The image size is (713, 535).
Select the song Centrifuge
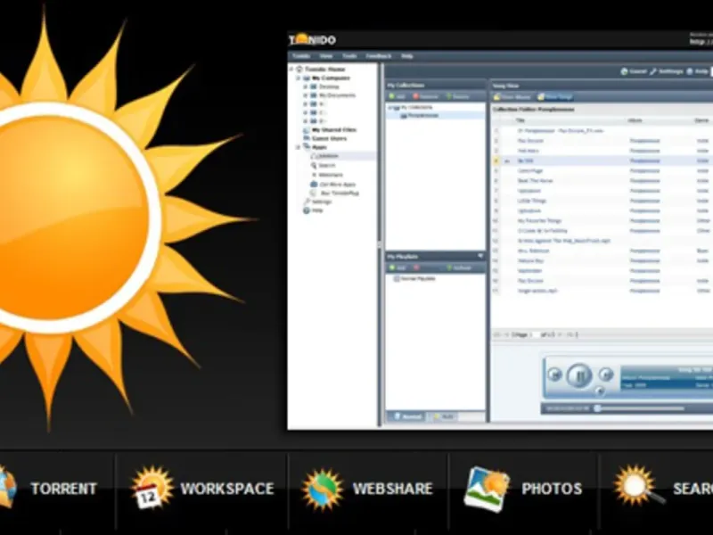[x=530, y=170]
